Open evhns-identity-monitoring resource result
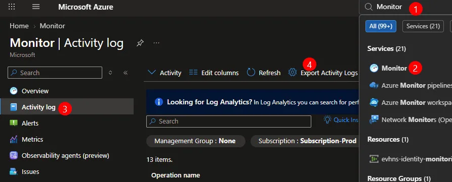The width and height of the screenshot is (452, 182). (417, 159)
